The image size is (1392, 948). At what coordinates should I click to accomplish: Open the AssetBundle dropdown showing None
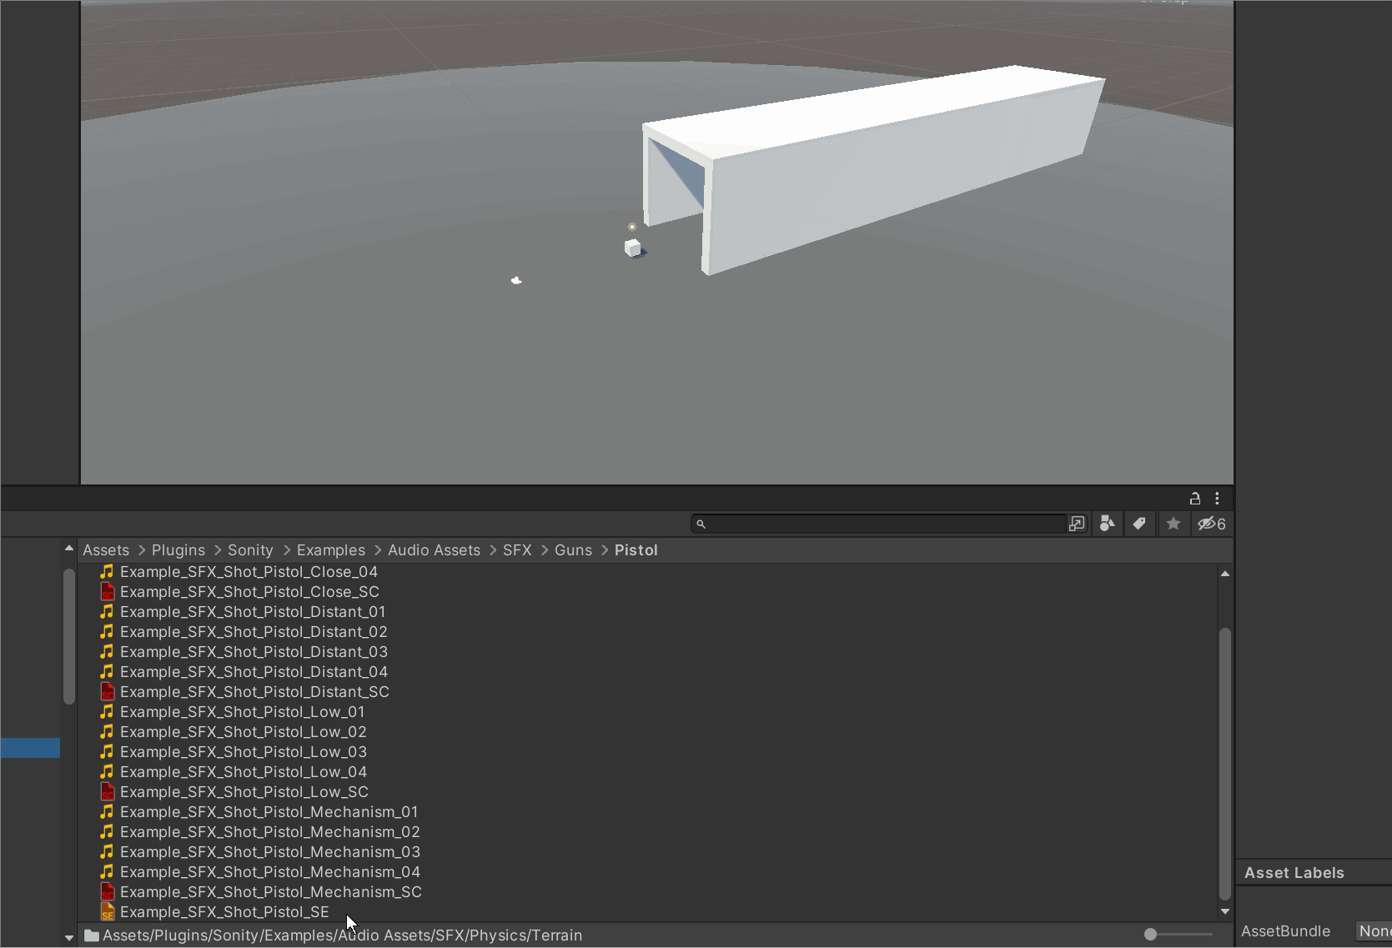[x=1373, y=931]
